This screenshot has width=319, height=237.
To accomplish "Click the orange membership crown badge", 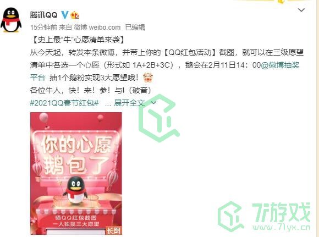I will [x=75, y=15].
